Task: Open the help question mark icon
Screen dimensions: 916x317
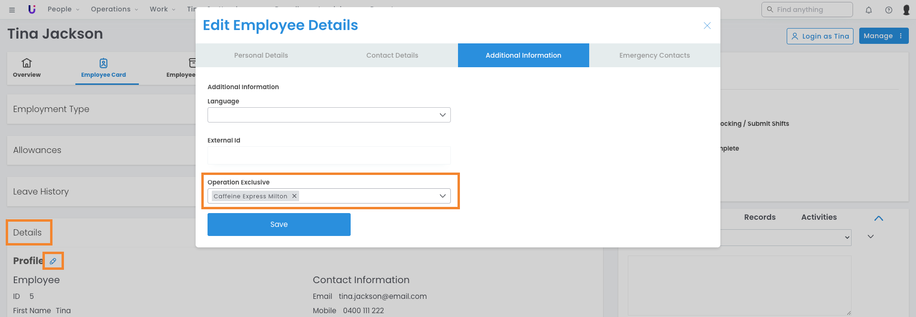Action: 889,10
